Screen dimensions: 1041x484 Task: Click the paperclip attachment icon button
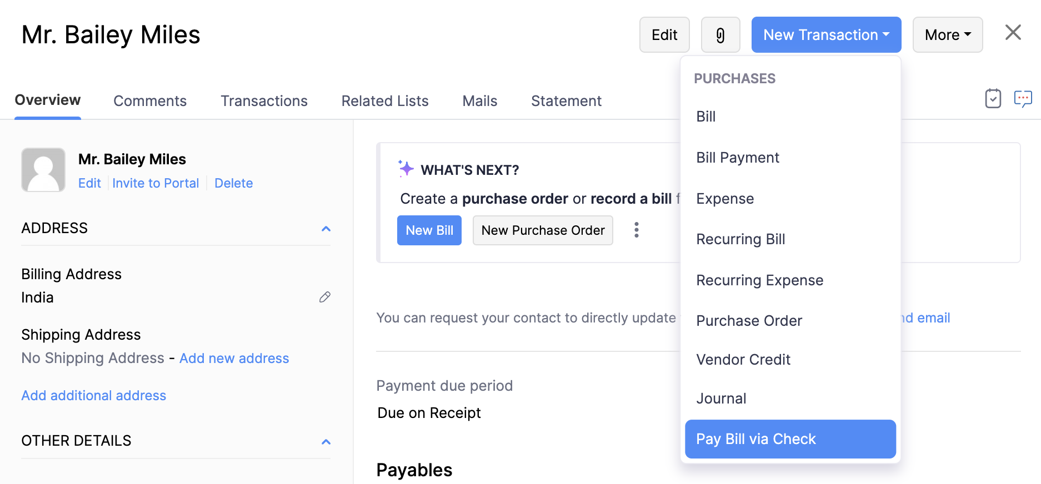720,35
